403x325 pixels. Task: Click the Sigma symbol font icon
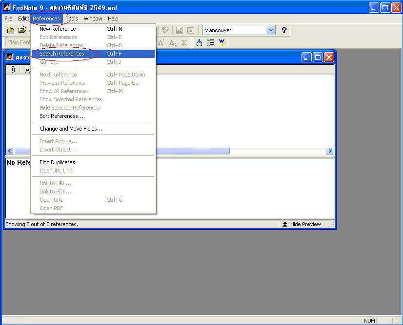[184, 42]
